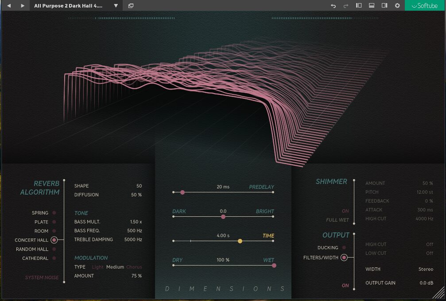Select the Filters/Width output view
The height and width of the screenshot is (301, 446).
344,258
